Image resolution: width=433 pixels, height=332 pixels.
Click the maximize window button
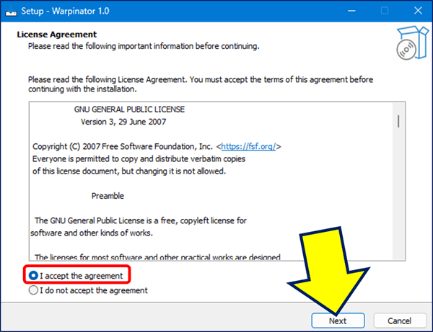(x=385, y=11)
